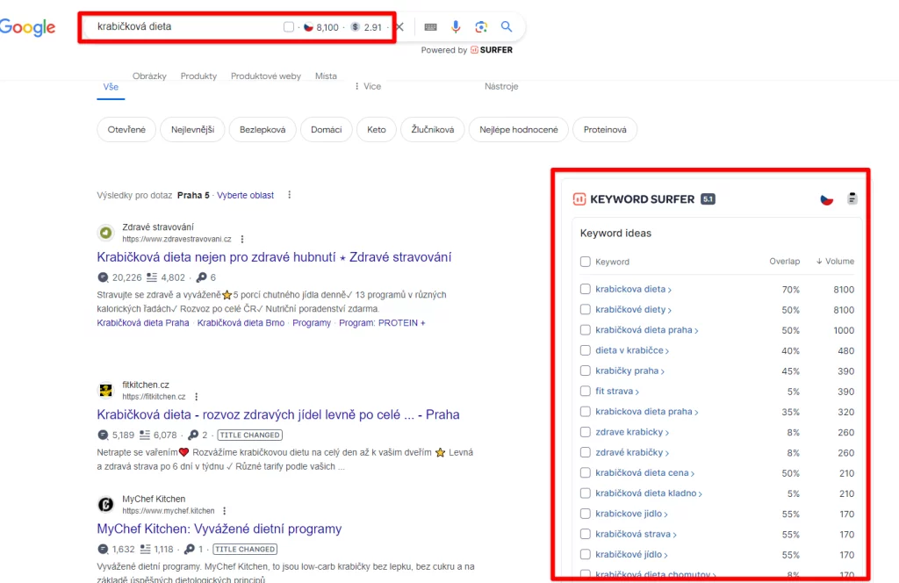Open the fitkitchen 'rozvoz zdravých jídel' result
Screen dimensions: 899x583
coord(278,414)
